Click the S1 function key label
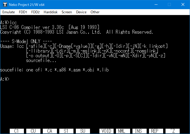The height and width of the screenshot is (134, 190). point(66,131)
